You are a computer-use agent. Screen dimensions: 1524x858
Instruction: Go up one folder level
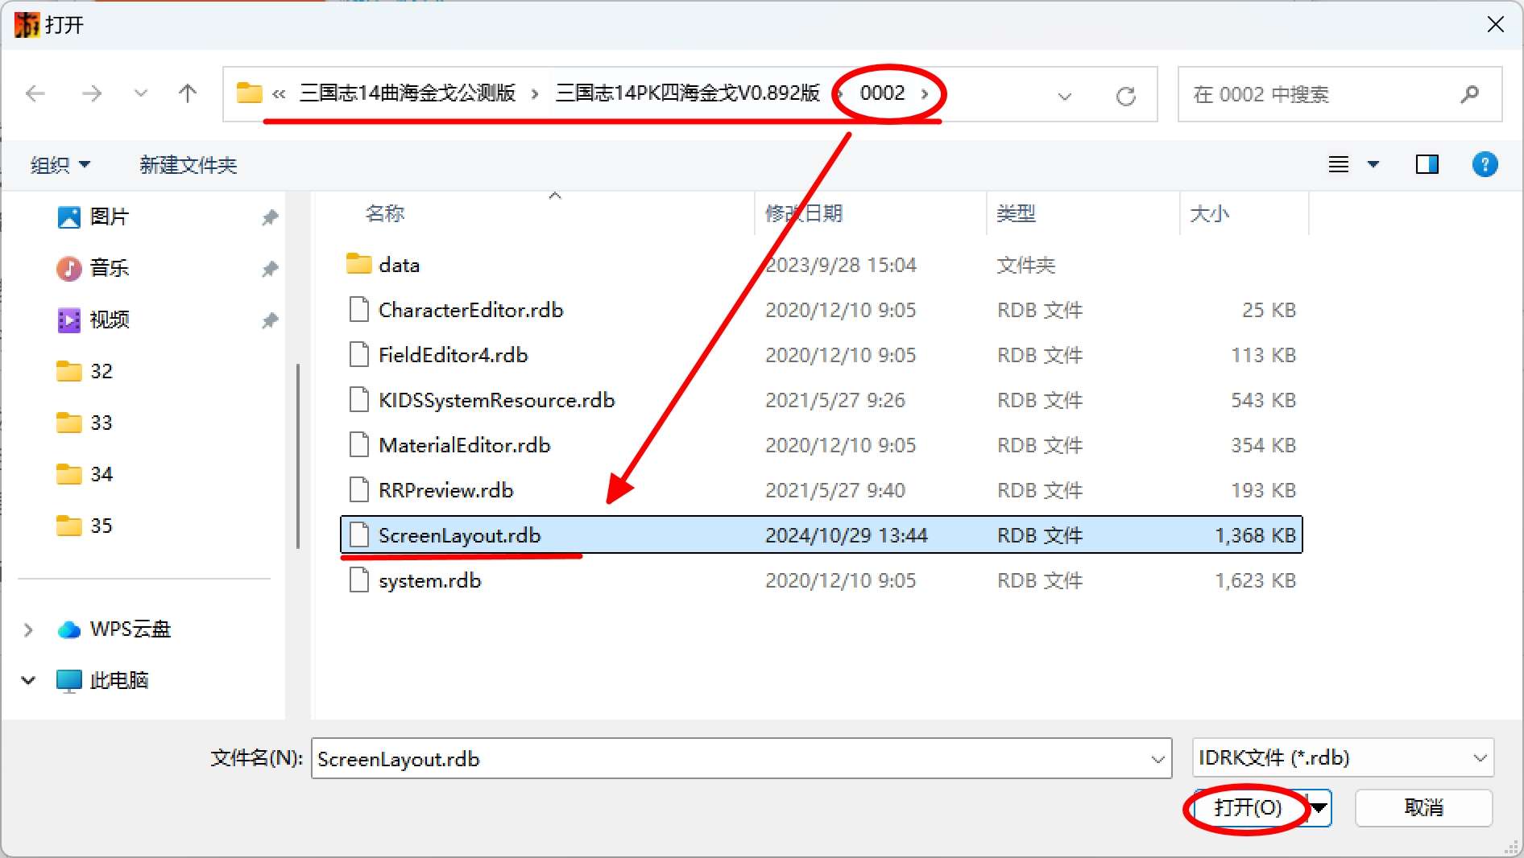click(187, 94)
